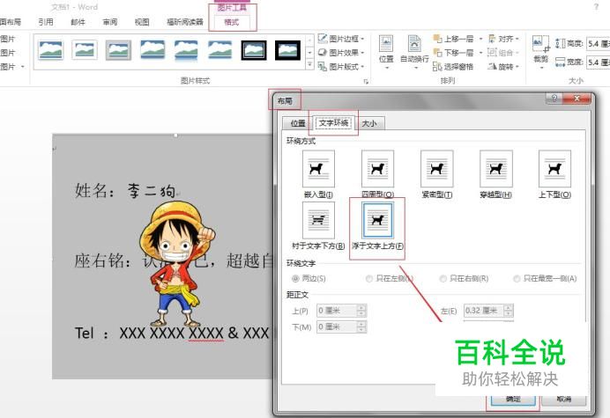
Task: Confirm the dialog with 确定
Action: point(513,400)
